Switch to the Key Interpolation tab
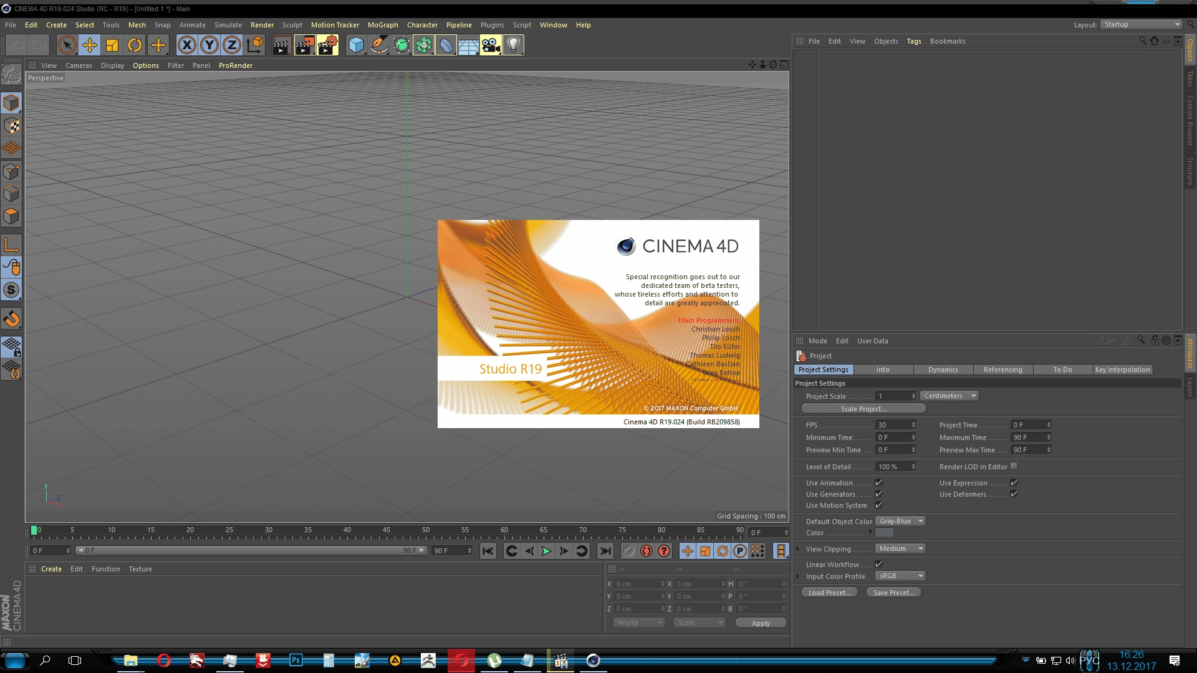This screenshot has width=1197, height=673. [1122, 370]
